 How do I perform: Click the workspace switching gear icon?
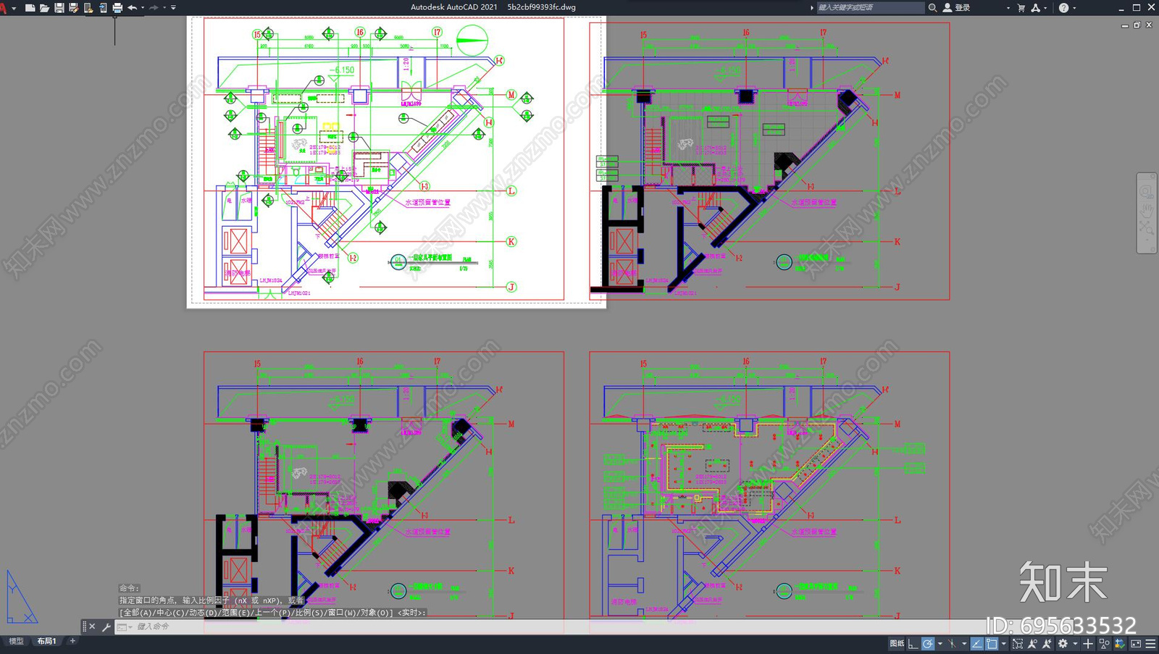coord(1063,643)
